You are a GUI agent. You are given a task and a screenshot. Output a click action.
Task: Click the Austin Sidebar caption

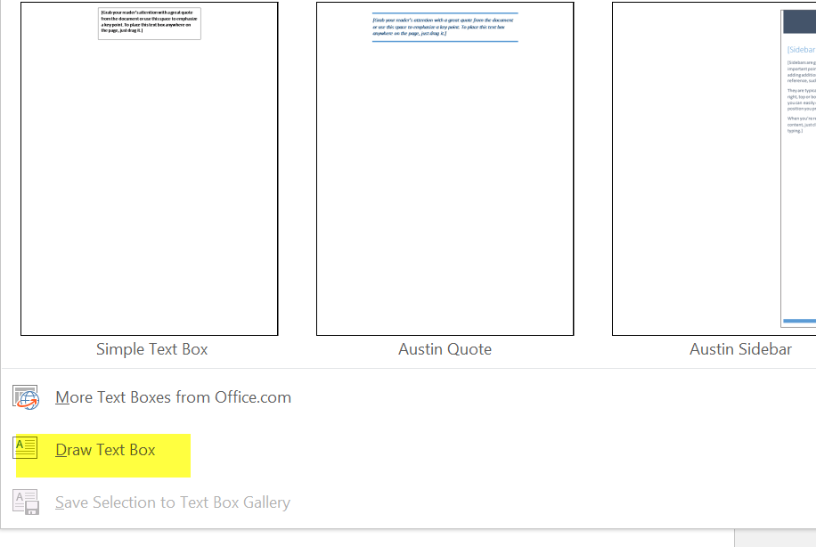(x=740, y=349)
